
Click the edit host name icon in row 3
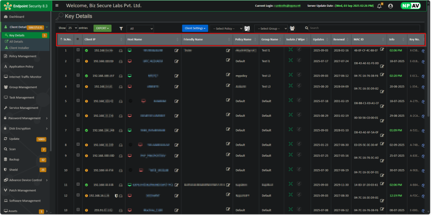pyautogui.click(x=177, y=76)
